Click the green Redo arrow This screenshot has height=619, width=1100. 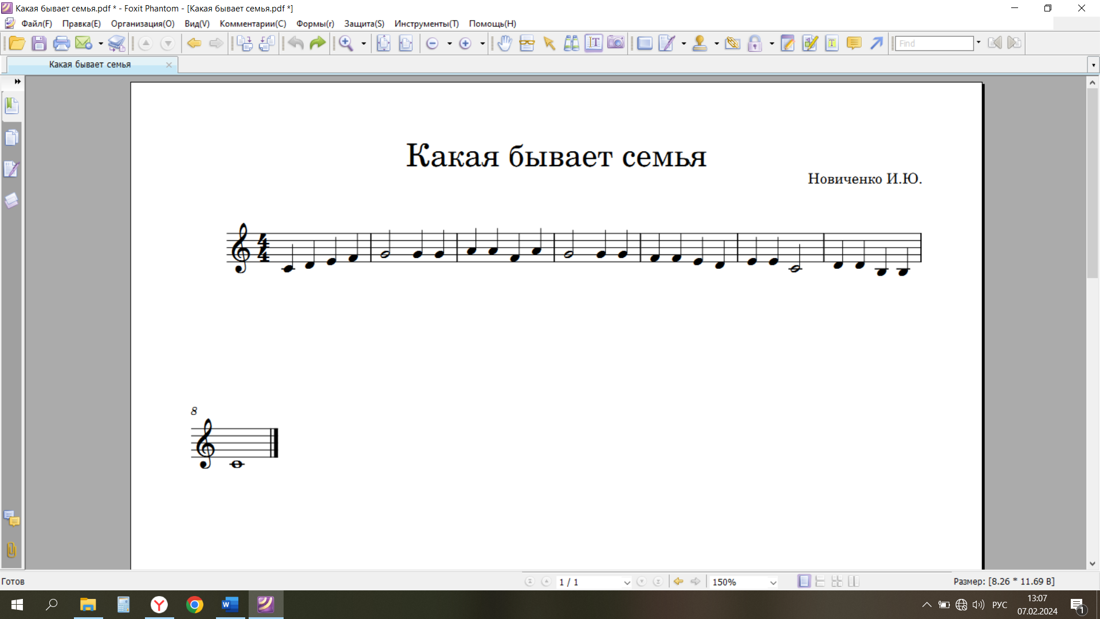coord(317,43)
